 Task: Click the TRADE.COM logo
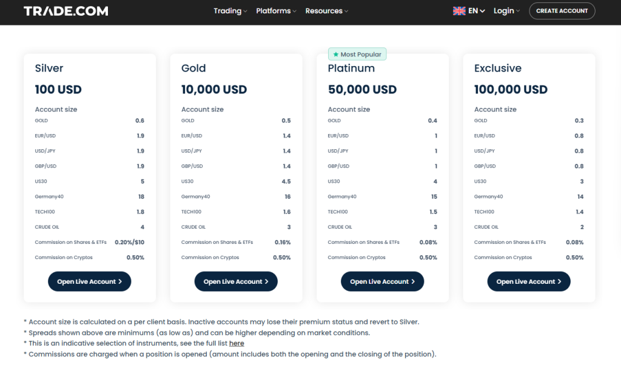click(65, 10)
